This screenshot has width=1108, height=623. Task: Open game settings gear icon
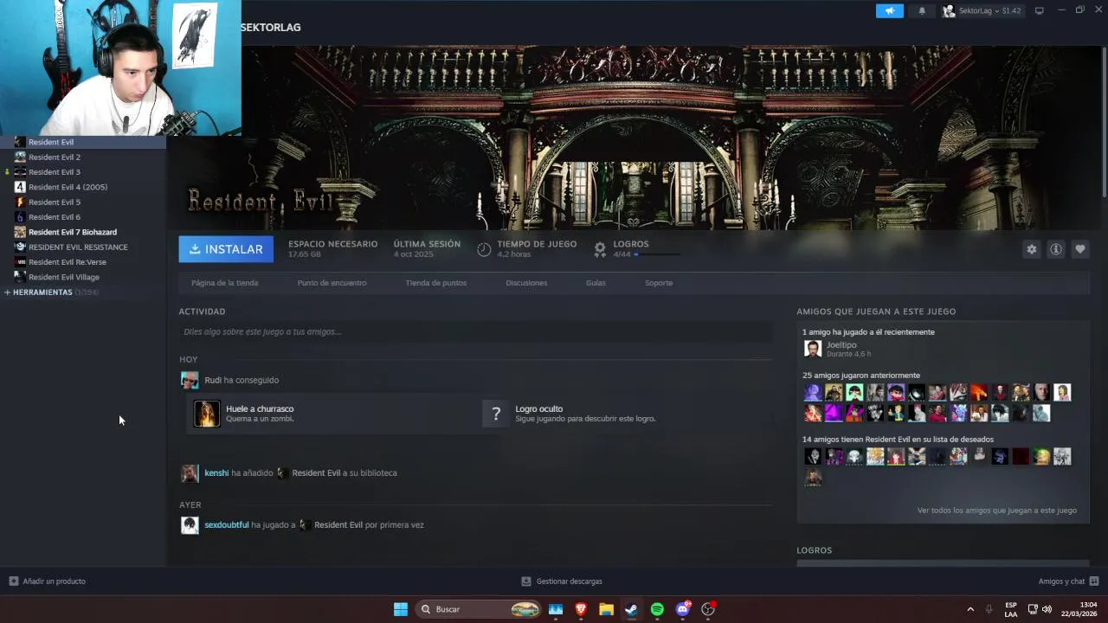(x=1031, y=249)
